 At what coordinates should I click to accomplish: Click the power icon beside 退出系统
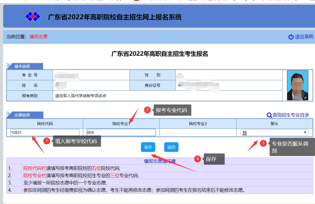pyautogui.click(x=291, y=37)
